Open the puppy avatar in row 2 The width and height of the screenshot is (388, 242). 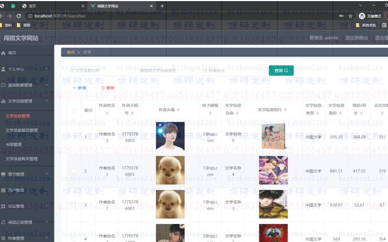point(170,170)
